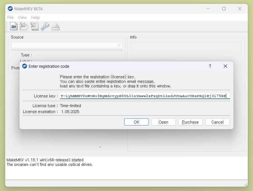Click the question mark help button in dialog
Viewport: 253px width, 191px height.
coord(210,66)
